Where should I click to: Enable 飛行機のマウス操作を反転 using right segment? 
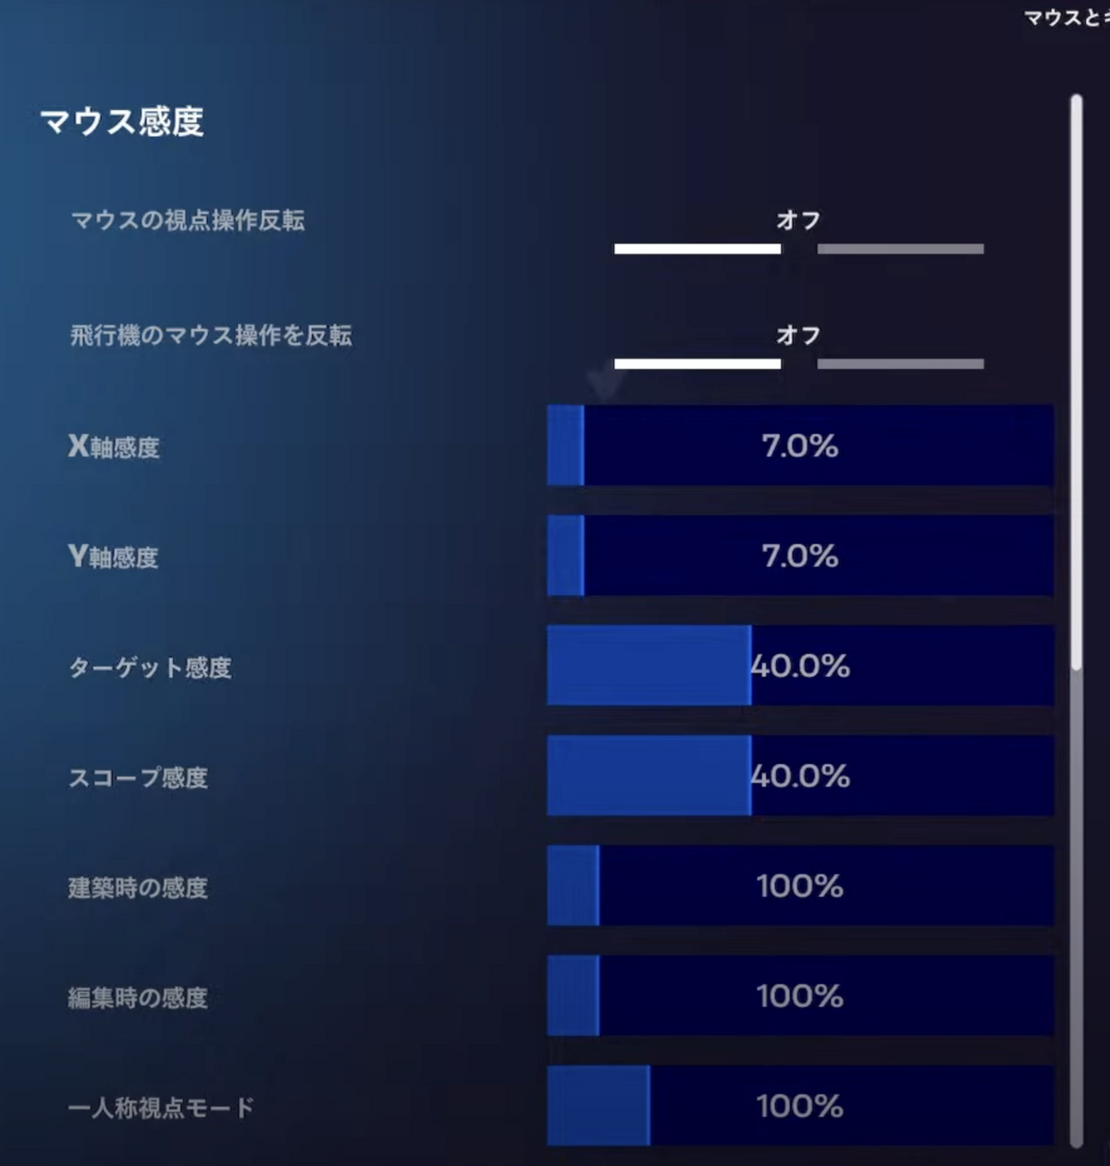click(x=900, y=363)
